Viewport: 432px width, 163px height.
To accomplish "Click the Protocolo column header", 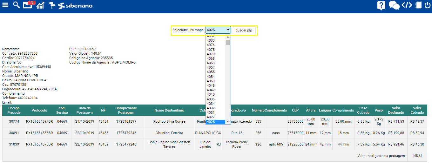I will 39,110.
